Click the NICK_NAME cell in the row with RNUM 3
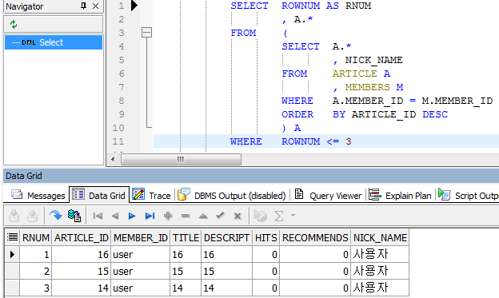 (x=380, y=288)
